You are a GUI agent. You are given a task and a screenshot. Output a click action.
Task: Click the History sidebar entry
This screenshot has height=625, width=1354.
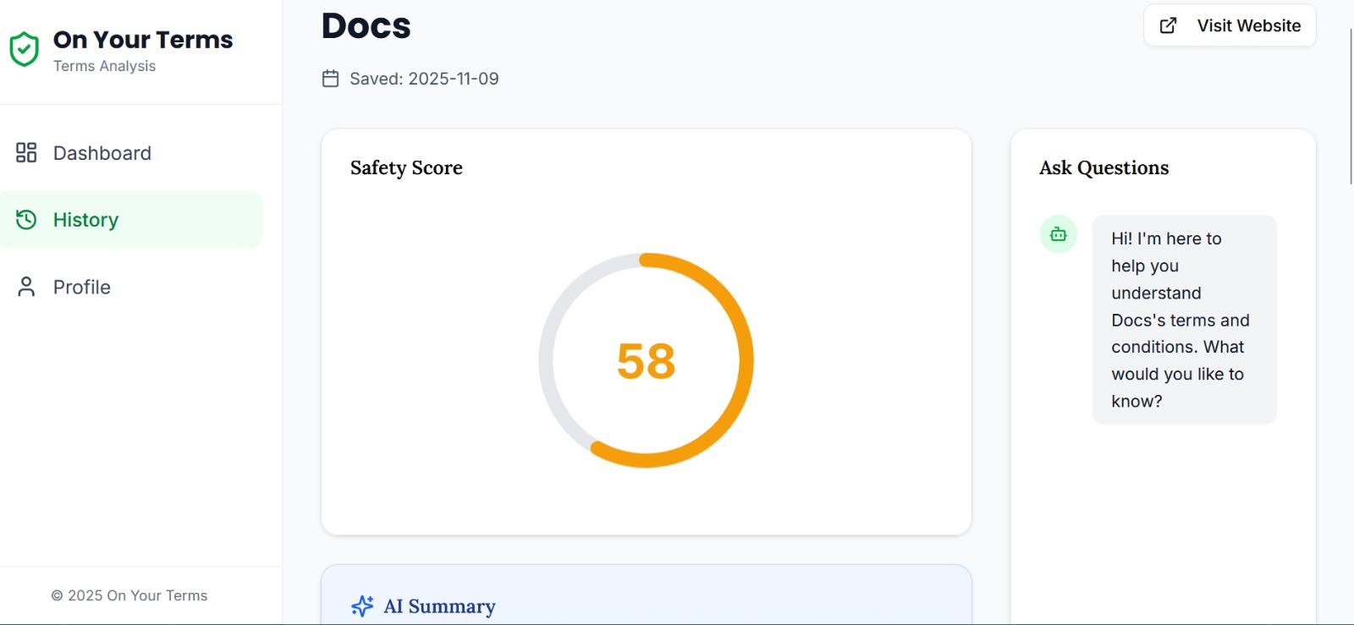[x=85, y=219]
